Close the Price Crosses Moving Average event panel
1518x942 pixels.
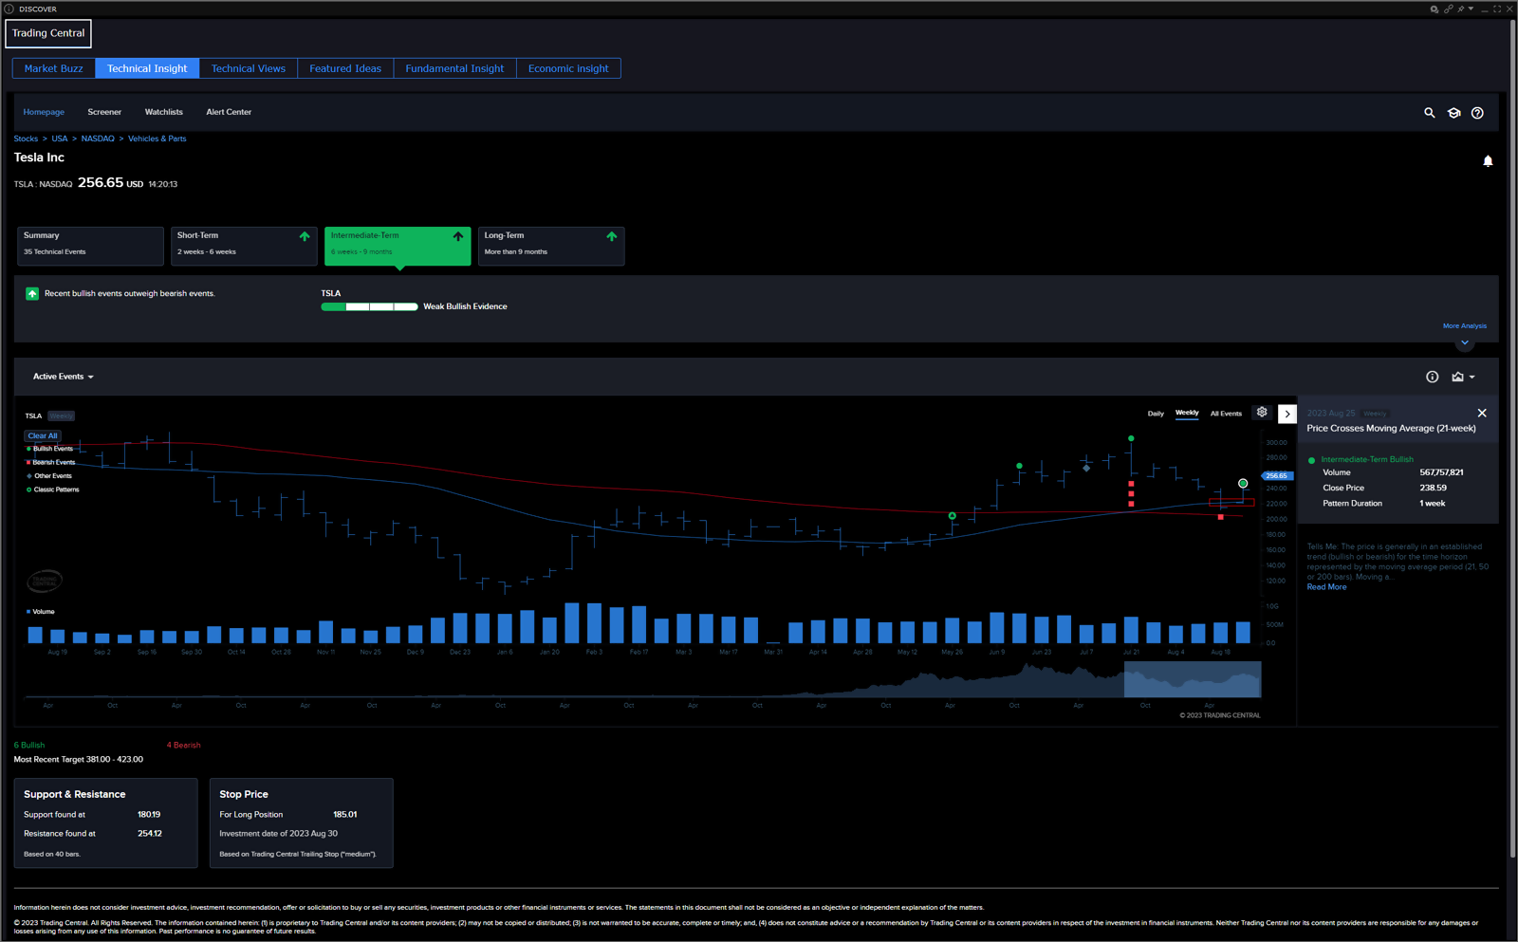coord(1481,413)
